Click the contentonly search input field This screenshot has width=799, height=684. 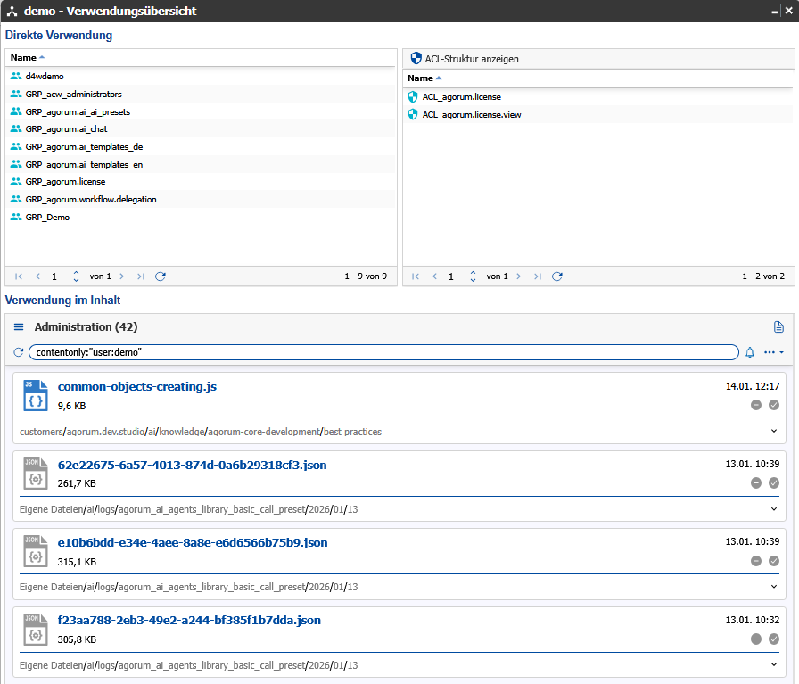383,352
